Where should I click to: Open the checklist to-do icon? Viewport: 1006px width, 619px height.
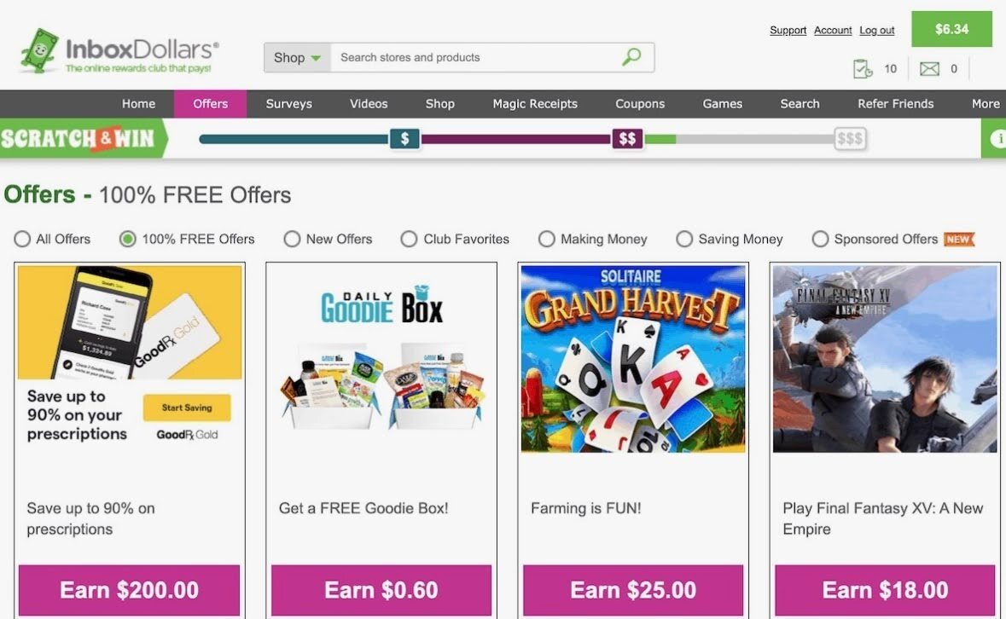[x=863, y=68]
